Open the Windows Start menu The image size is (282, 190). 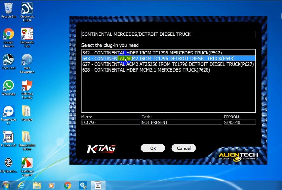point(6,186)
